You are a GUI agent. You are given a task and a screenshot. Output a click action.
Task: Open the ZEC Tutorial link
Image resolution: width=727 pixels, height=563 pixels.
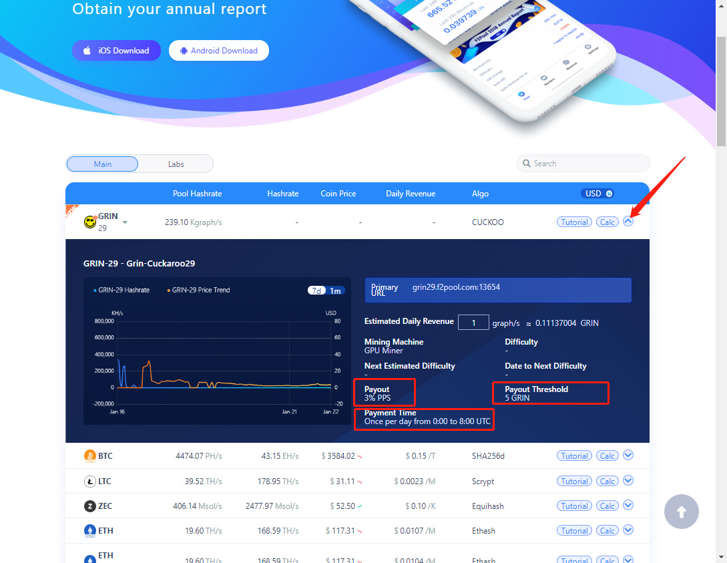coord(574,506)
